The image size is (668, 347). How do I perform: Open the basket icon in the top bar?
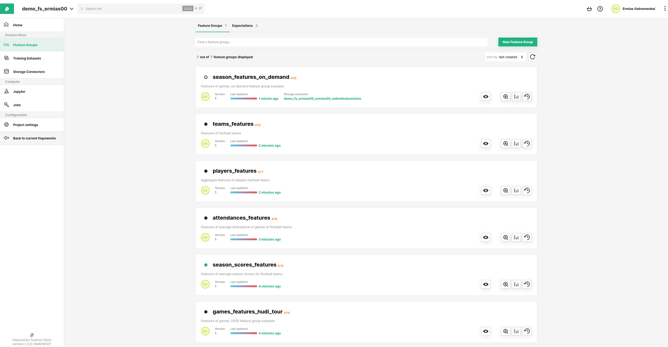click(589, 9)
